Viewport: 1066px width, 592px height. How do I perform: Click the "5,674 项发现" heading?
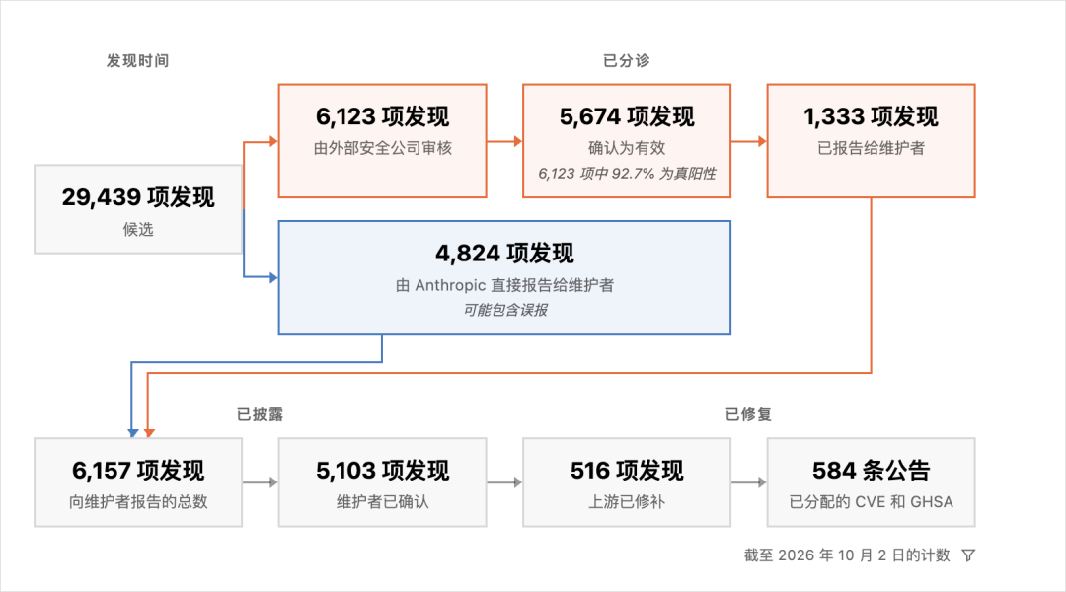tap(627, 116)
